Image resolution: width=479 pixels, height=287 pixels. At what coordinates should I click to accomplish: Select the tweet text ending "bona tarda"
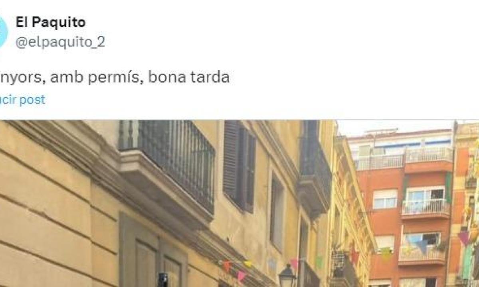[115, 77]
